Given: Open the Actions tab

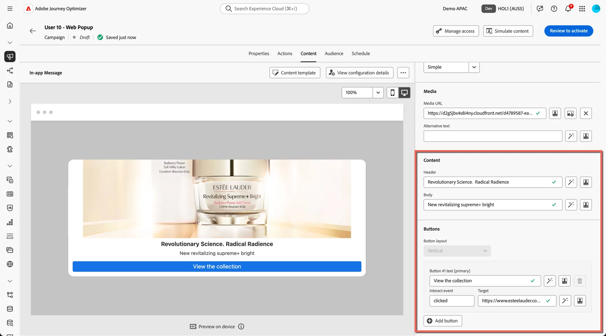Looking at the screenshot, I should [285, 54].
